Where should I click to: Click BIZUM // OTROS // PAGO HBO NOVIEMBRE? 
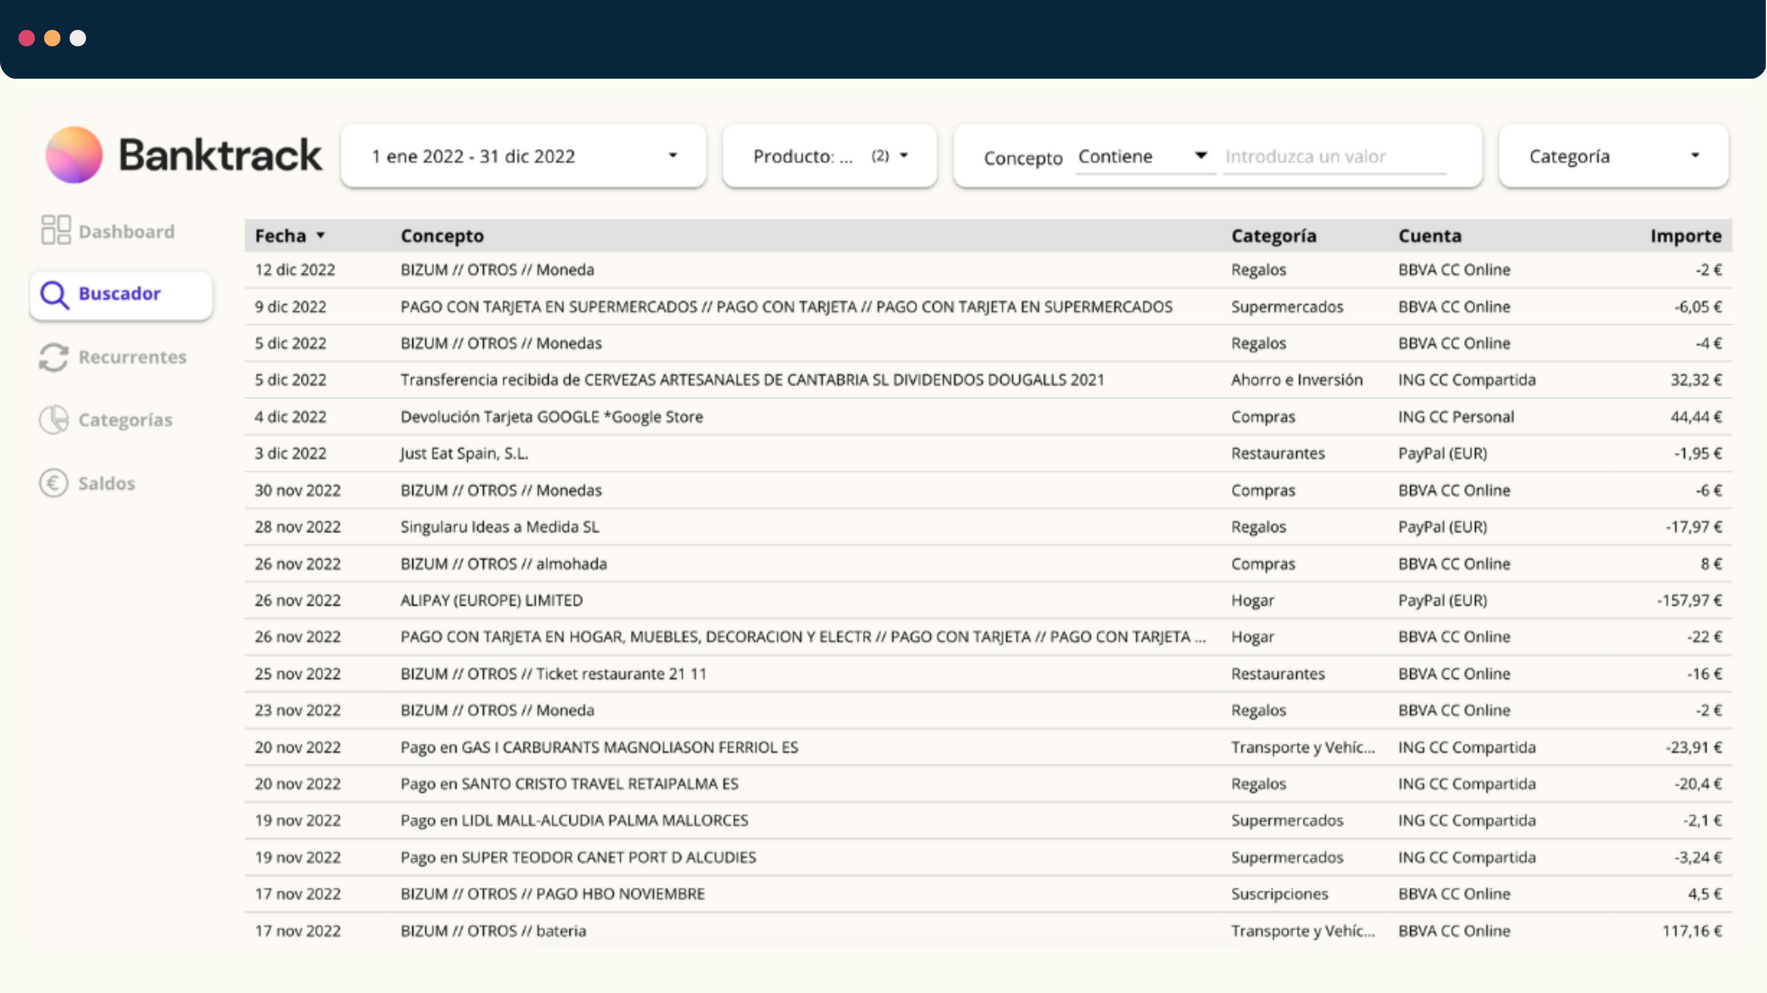[552, 894]
